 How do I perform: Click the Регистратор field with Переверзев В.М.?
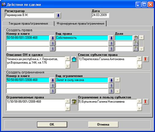click(x=29, y=15)
